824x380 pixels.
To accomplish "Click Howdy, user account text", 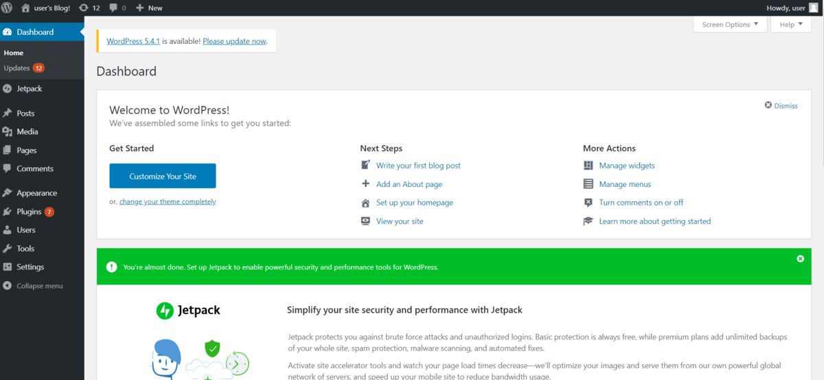I will (786, 8).
